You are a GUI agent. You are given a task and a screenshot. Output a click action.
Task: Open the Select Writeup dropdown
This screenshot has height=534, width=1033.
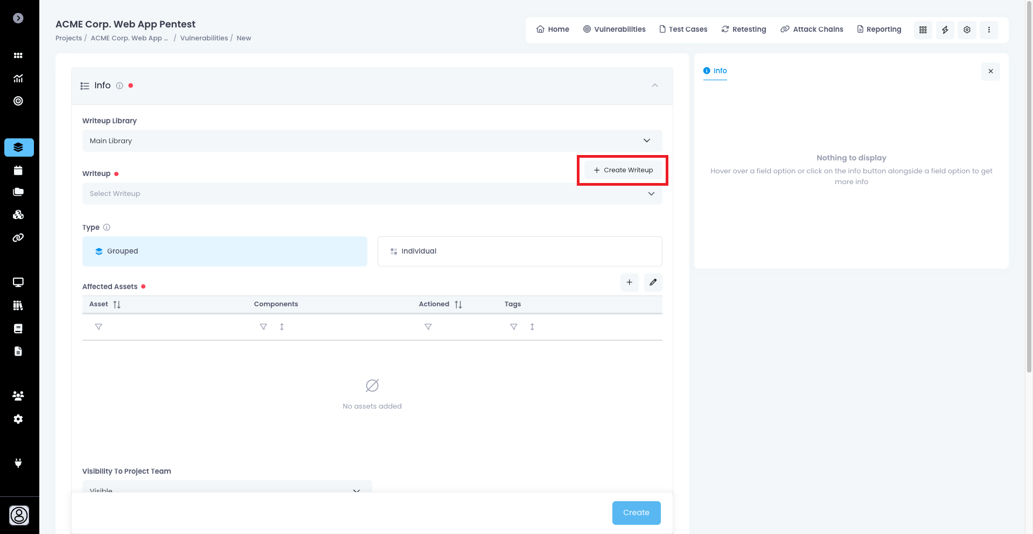(372, 194)
